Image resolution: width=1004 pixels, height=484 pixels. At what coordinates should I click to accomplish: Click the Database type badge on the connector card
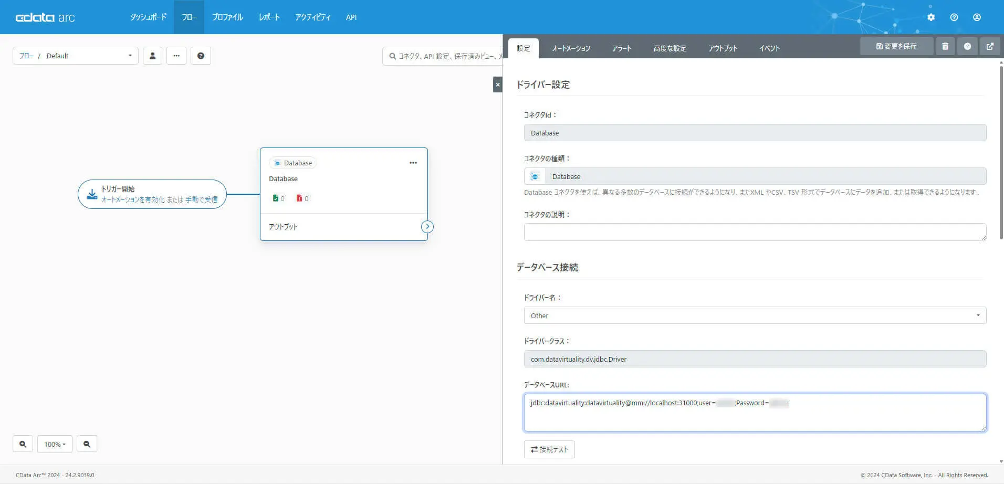(x=293, y=163)
